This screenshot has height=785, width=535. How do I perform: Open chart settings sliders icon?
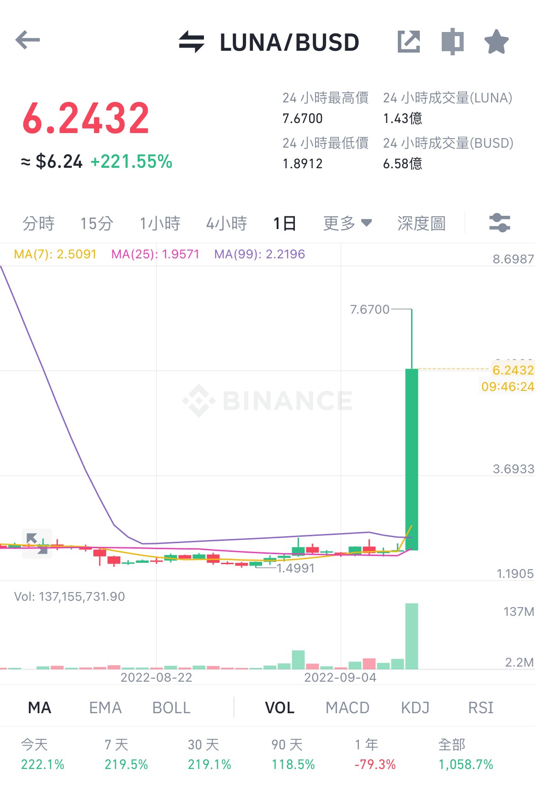click(x=500, y=223)
